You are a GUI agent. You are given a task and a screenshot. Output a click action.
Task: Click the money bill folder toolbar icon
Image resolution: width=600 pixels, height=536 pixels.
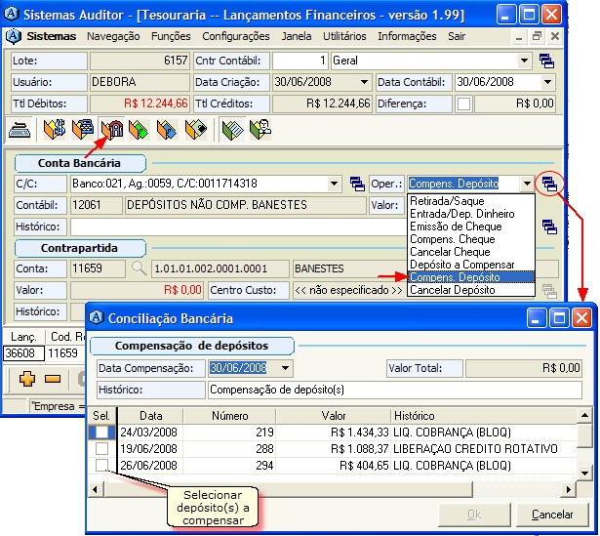(x=195, y=130)
